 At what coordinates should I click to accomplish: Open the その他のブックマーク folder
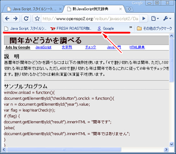pos(155,28)
